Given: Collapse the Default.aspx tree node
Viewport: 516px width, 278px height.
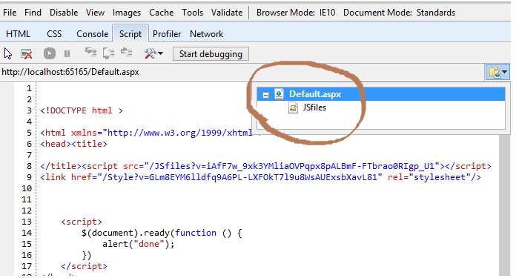Looking at the screenshot, I should point(265,96).
